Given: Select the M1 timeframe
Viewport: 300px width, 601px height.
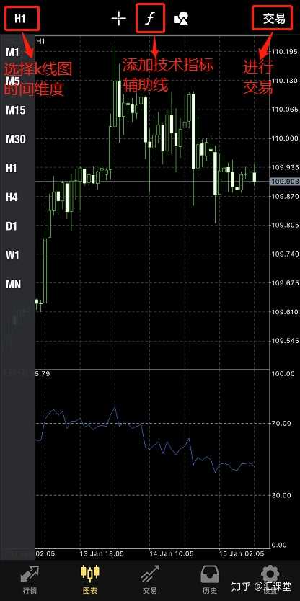Looking at the screenshot, I should point(12,52).
